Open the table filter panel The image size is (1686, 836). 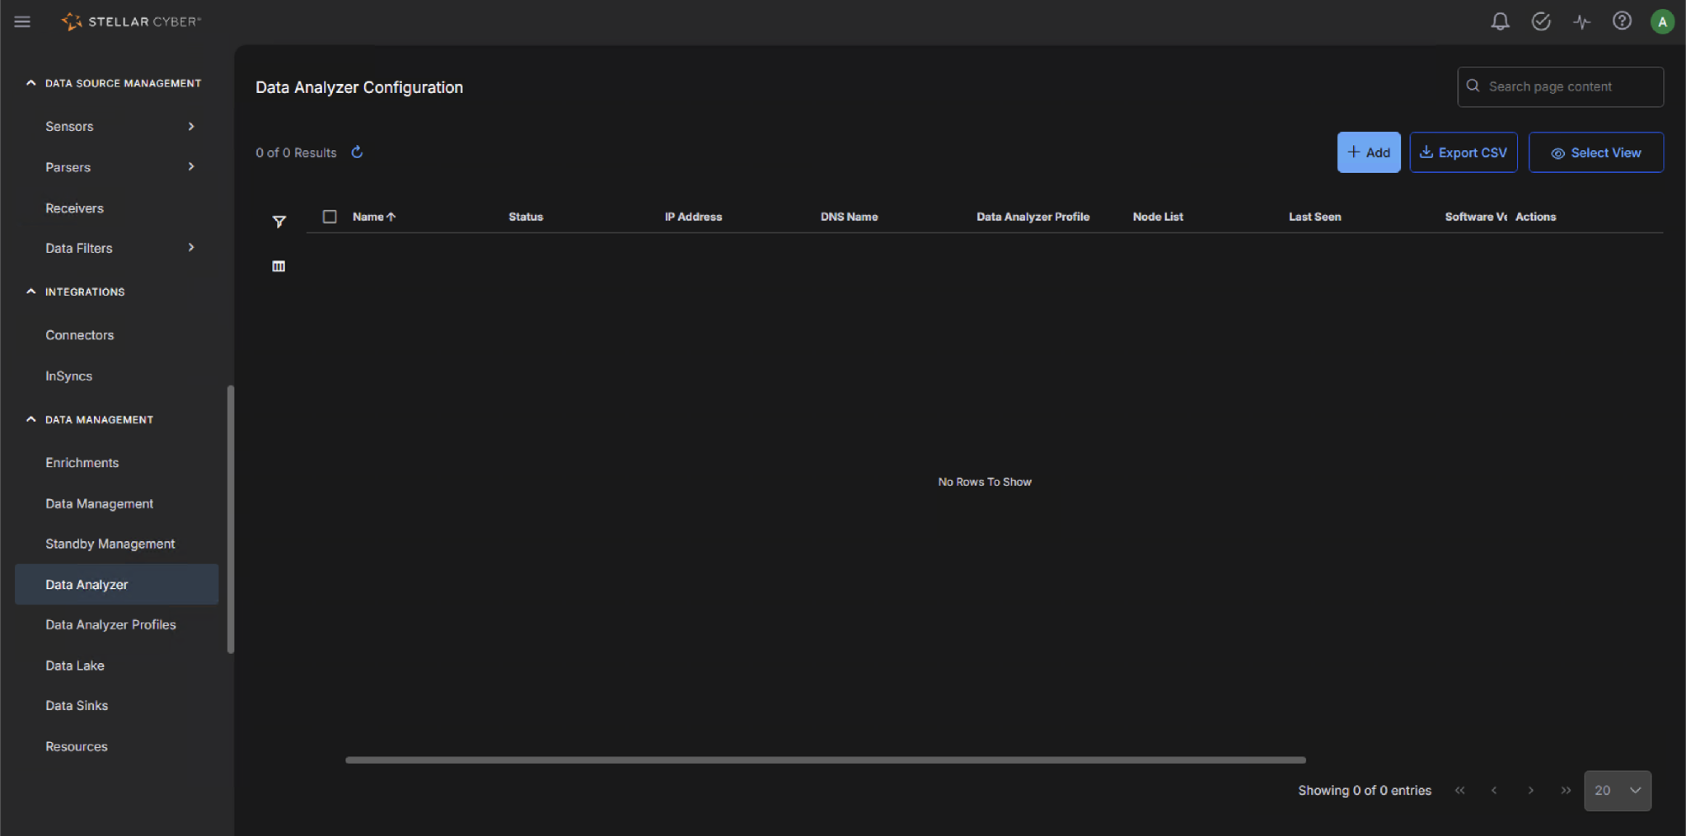279,222
